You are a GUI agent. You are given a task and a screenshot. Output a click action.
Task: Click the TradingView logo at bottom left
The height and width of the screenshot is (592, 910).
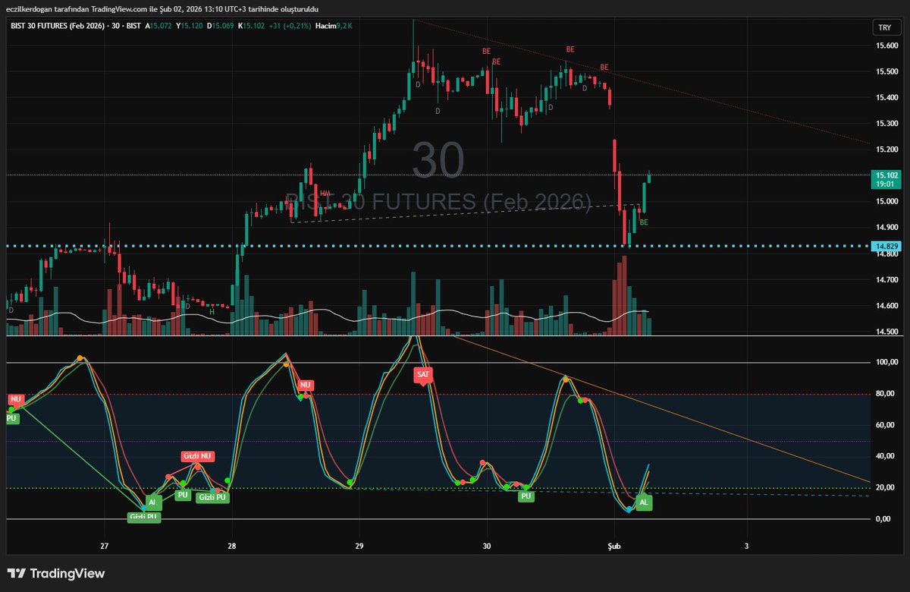pos(55,575)
